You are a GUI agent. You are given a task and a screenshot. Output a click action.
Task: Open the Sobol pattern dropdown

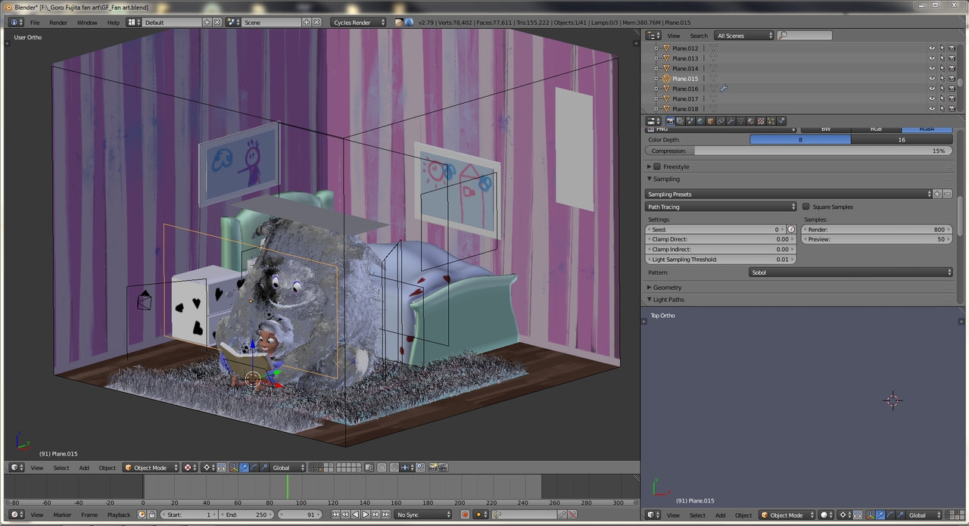coord(851,272)
